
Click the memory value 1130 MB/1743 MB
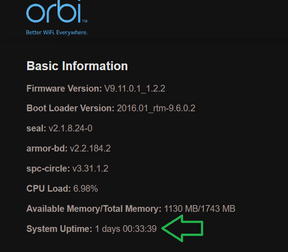(x=200, y=209)
